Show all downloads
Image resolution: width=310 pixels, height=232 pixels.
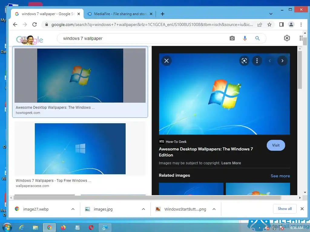[285, 209]
